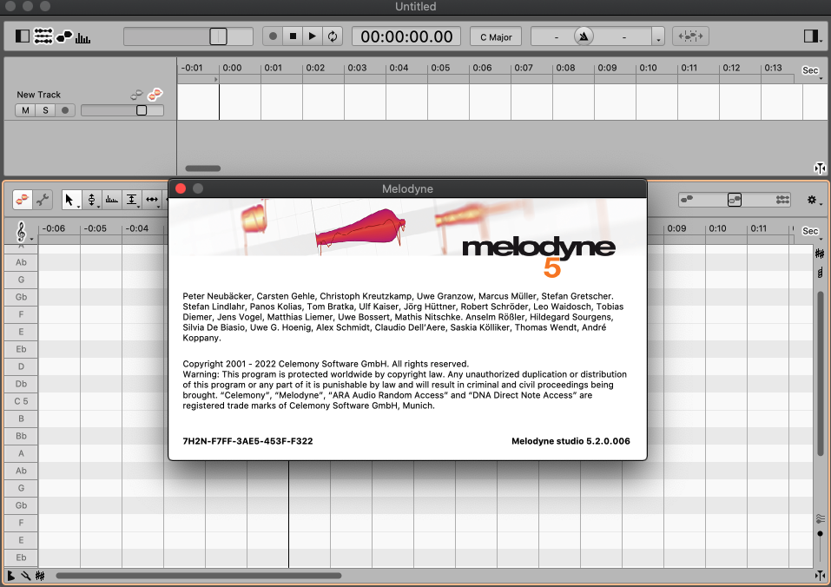Toggle the right-side pane icon
The image size is (831, 587).
point(811,36)
